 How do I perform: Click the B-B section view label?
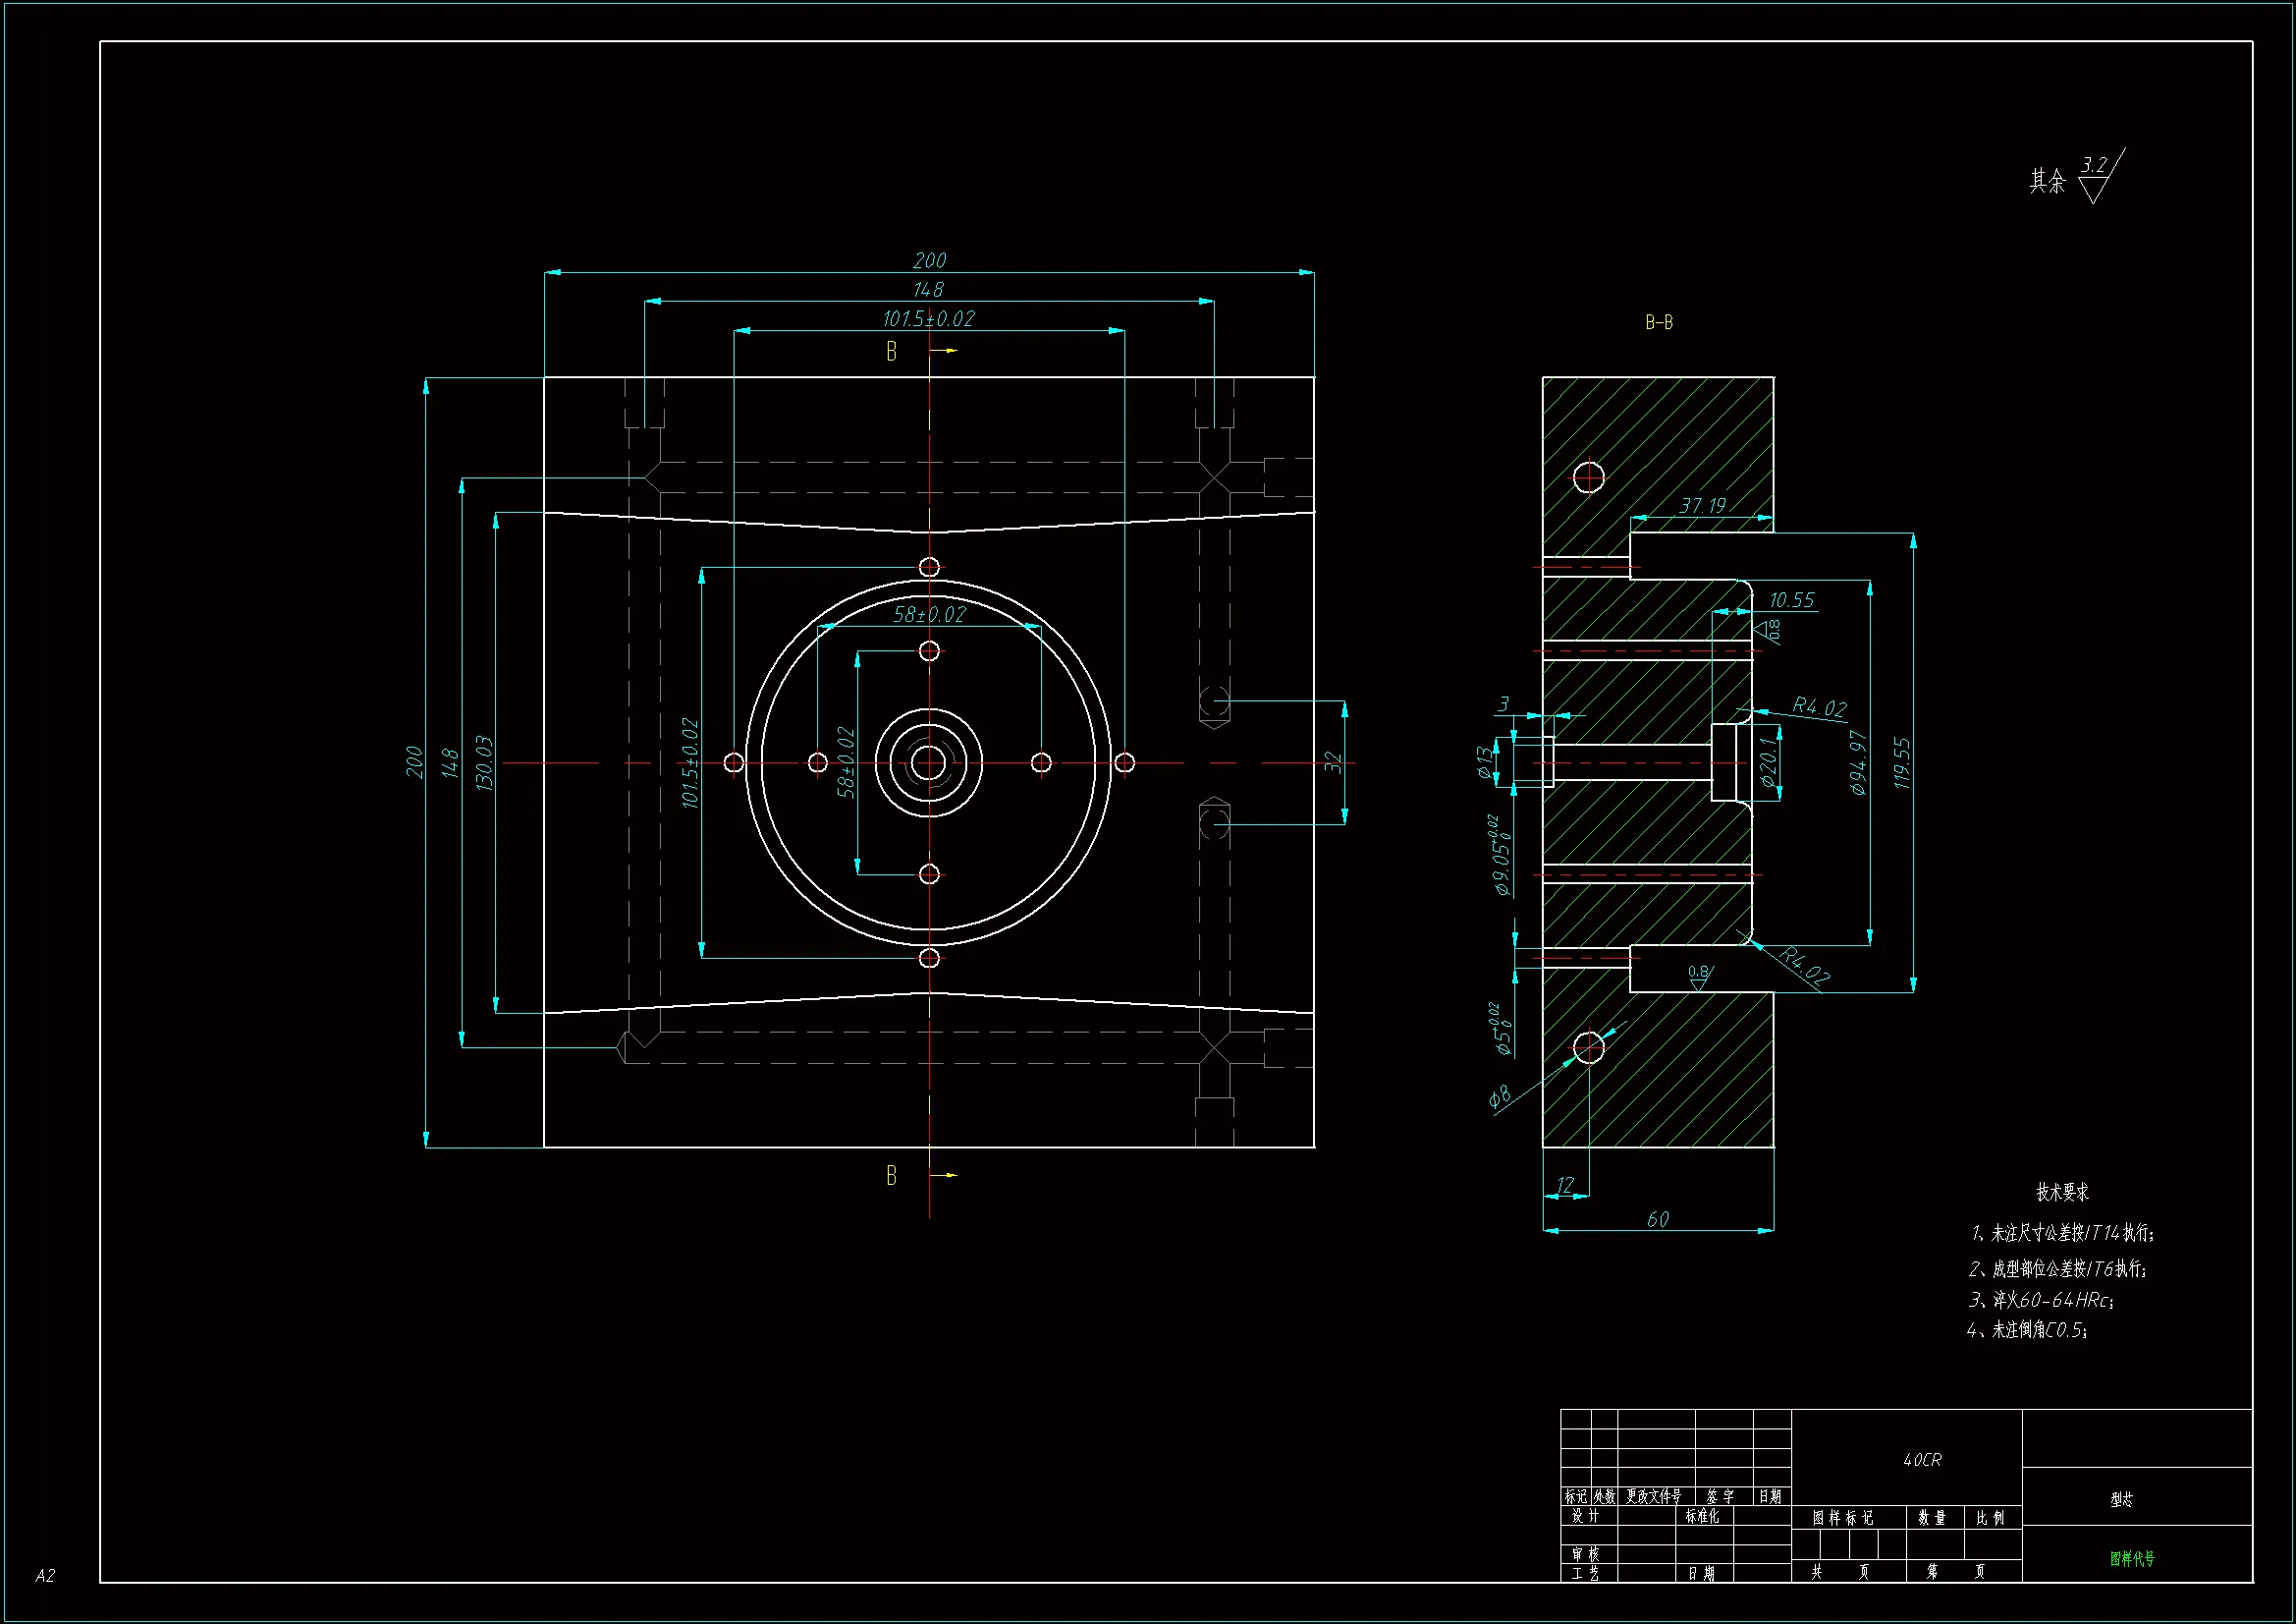1658,322
